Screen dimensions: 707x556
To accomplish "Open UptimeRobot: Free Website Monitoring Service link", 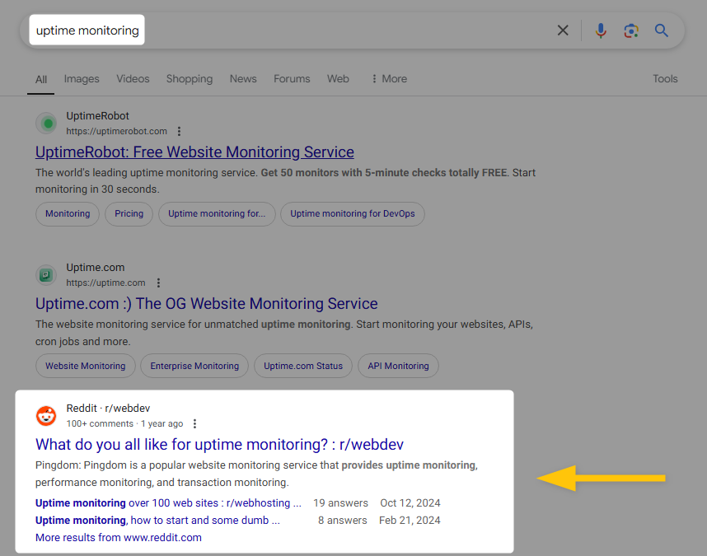I will coord(194,152).
